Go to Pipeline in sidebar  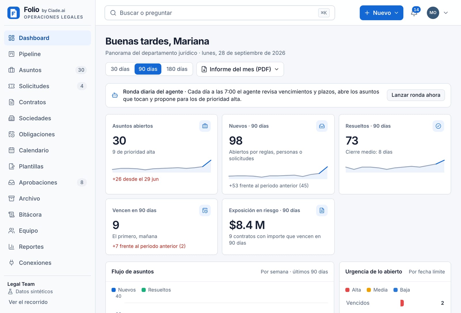pos(48,54)
